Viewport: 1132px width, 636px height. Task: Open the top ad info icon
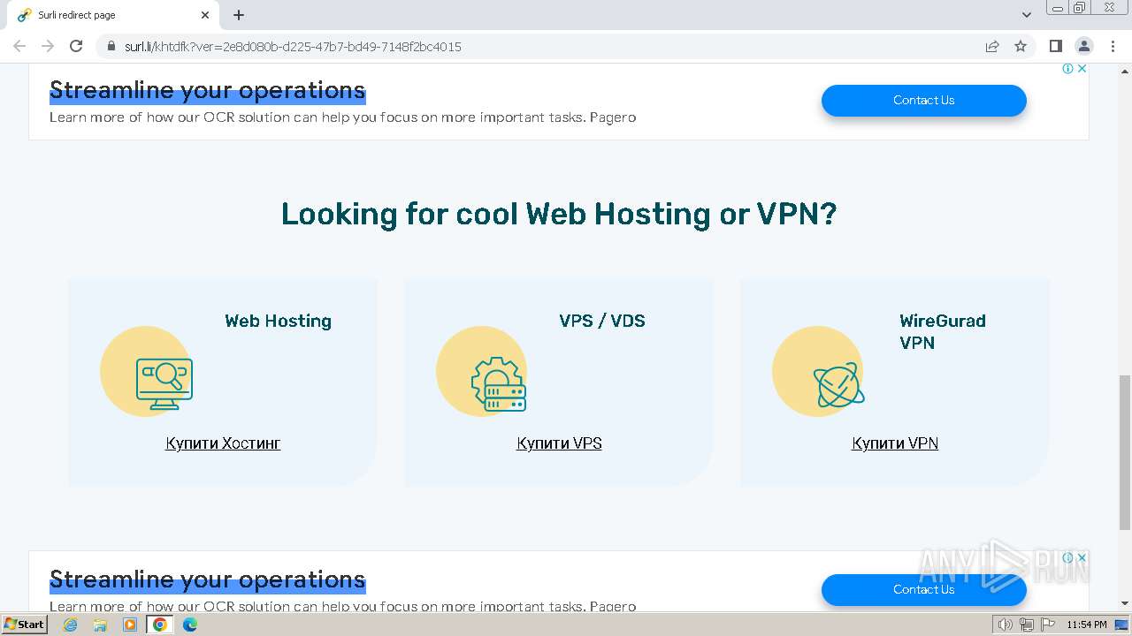[x=1067, y=68]
